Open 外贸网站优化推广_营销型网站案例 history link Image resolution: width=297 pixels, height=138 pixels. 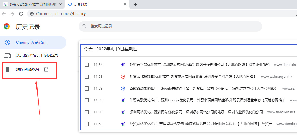click(x=201, y=124)
